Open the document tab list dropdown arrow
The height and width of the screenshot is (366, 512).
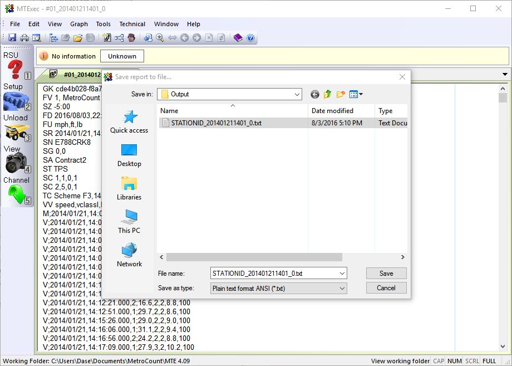tap(505, 75)
